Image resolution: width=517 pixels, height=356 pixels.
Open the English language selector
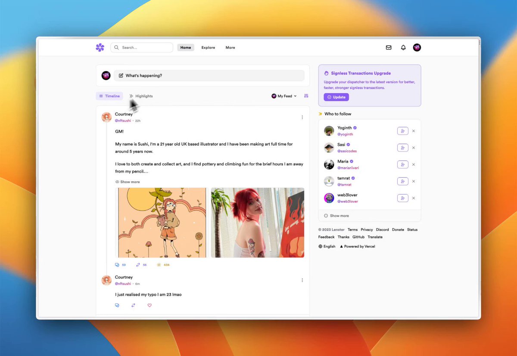pos(327,247)
